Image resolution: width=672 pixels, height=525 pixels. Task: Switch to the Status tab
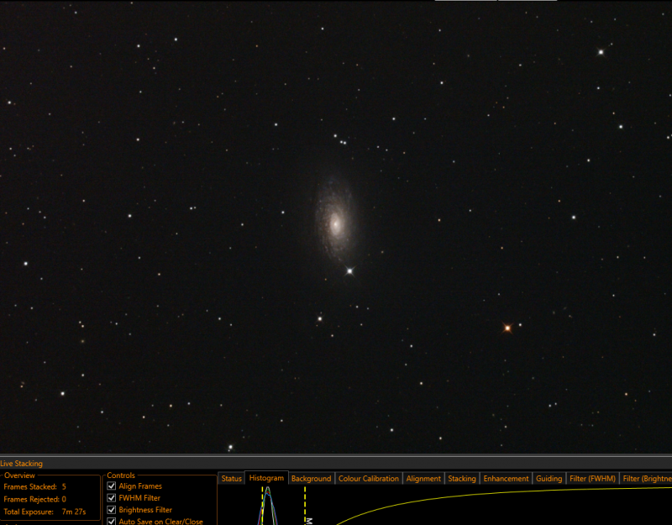(232, 478)
